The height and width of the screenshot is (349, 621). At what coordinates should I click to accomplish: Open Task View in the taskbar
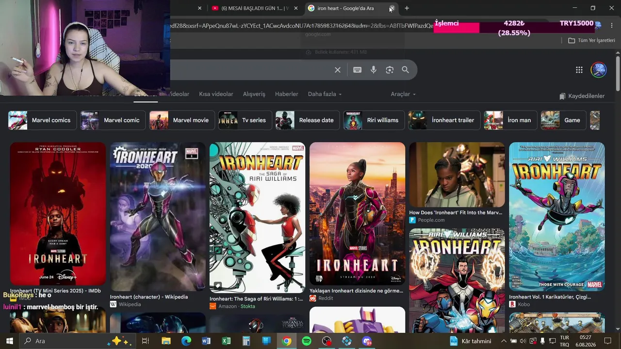145,341
